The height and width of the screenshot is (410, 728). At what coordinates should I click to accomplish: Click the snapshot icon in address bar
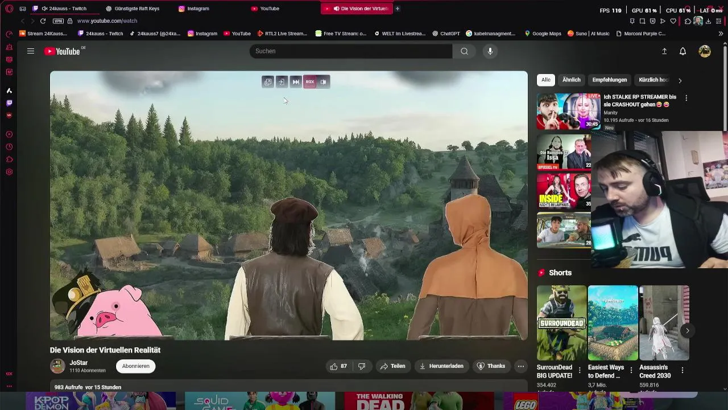click(x=642, y=21)
